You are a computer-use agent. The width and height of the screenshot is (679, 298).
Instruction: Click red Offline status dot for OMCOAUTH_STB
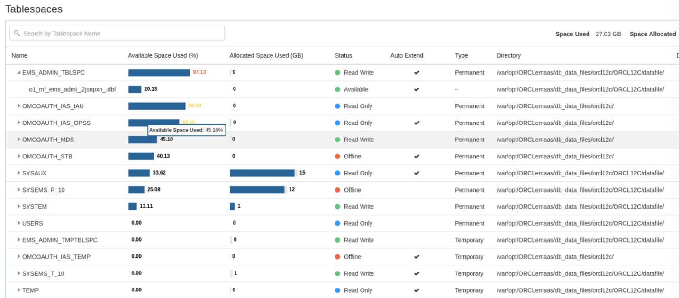[338, 157]
